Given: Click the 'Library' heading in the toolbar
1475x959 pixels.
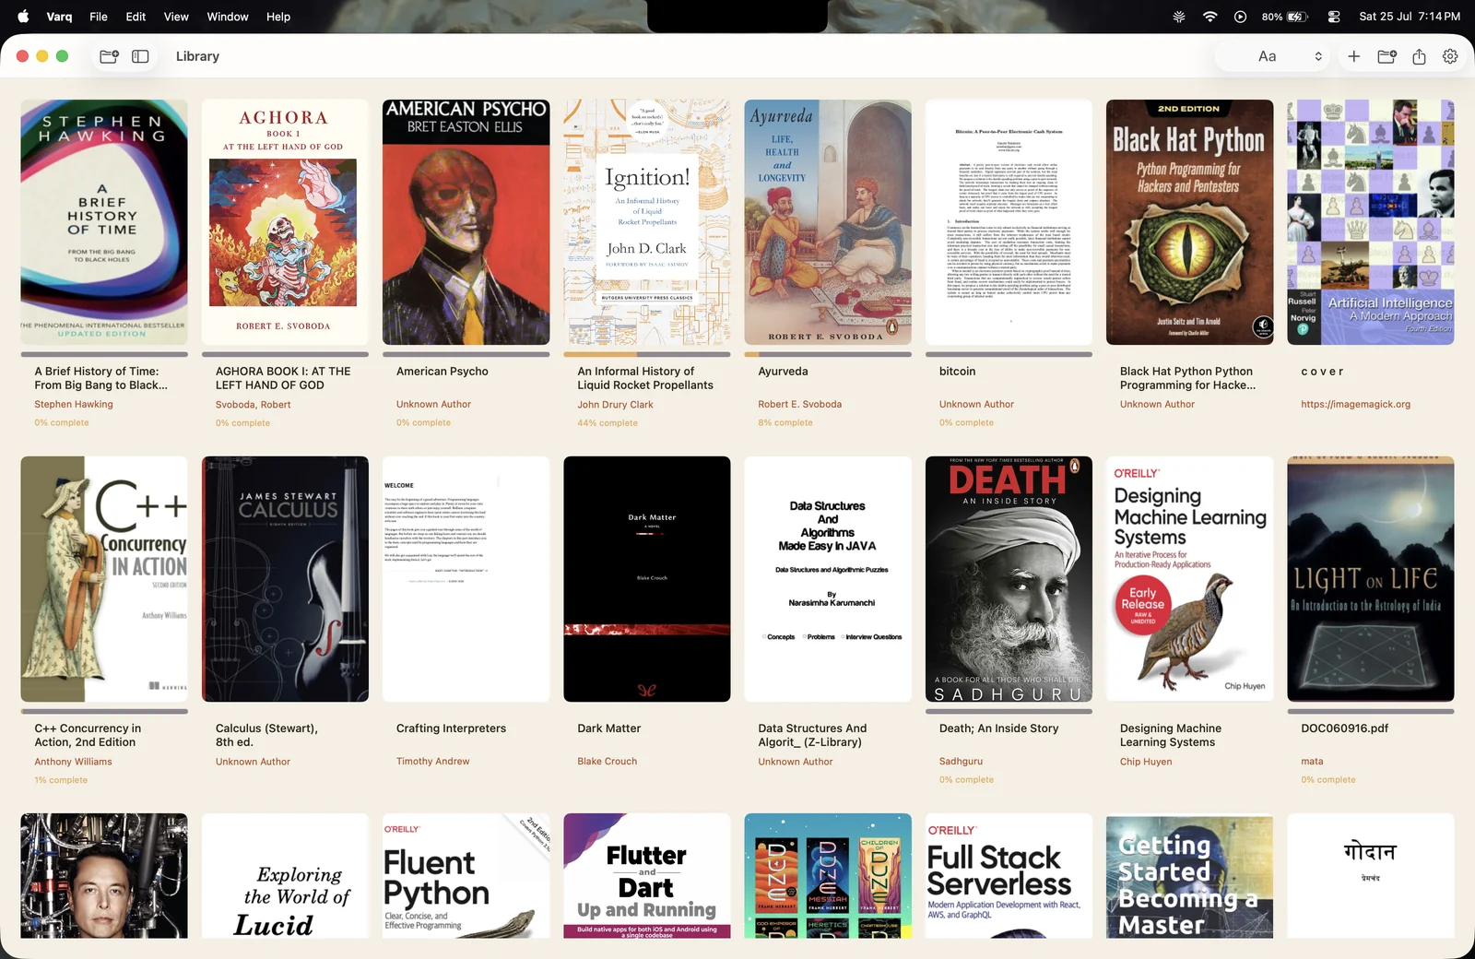Looking at the screenshot, I should point(197,56).
